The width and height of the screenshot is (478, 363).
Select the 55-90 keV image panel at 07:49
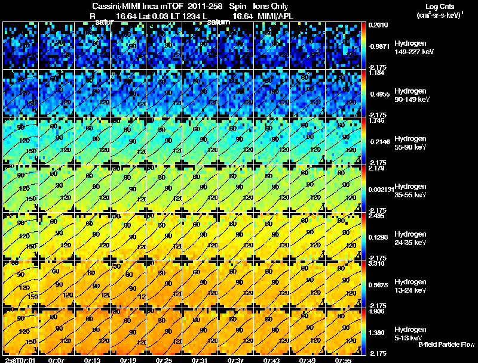coord(307,141)
